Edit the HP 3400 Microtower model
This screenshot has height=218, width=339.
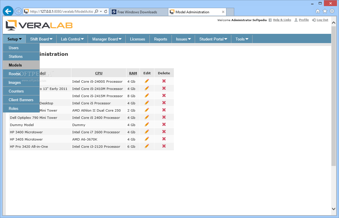pos(147,132)
